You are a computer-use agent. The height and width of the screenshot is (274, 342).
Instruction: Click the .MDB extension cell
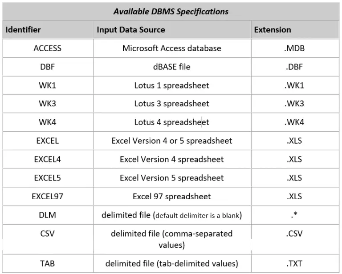(294, 48)
